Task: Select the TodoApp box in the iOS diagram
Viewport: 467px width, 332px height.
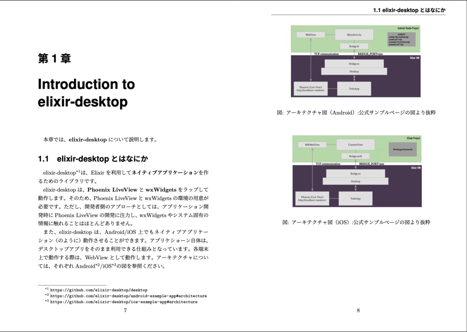Action: tap(355, 198)
